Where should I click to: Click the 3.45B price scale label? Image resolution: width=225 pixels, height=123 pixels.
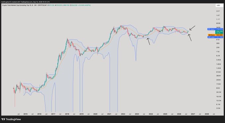[x=218, y=60]
